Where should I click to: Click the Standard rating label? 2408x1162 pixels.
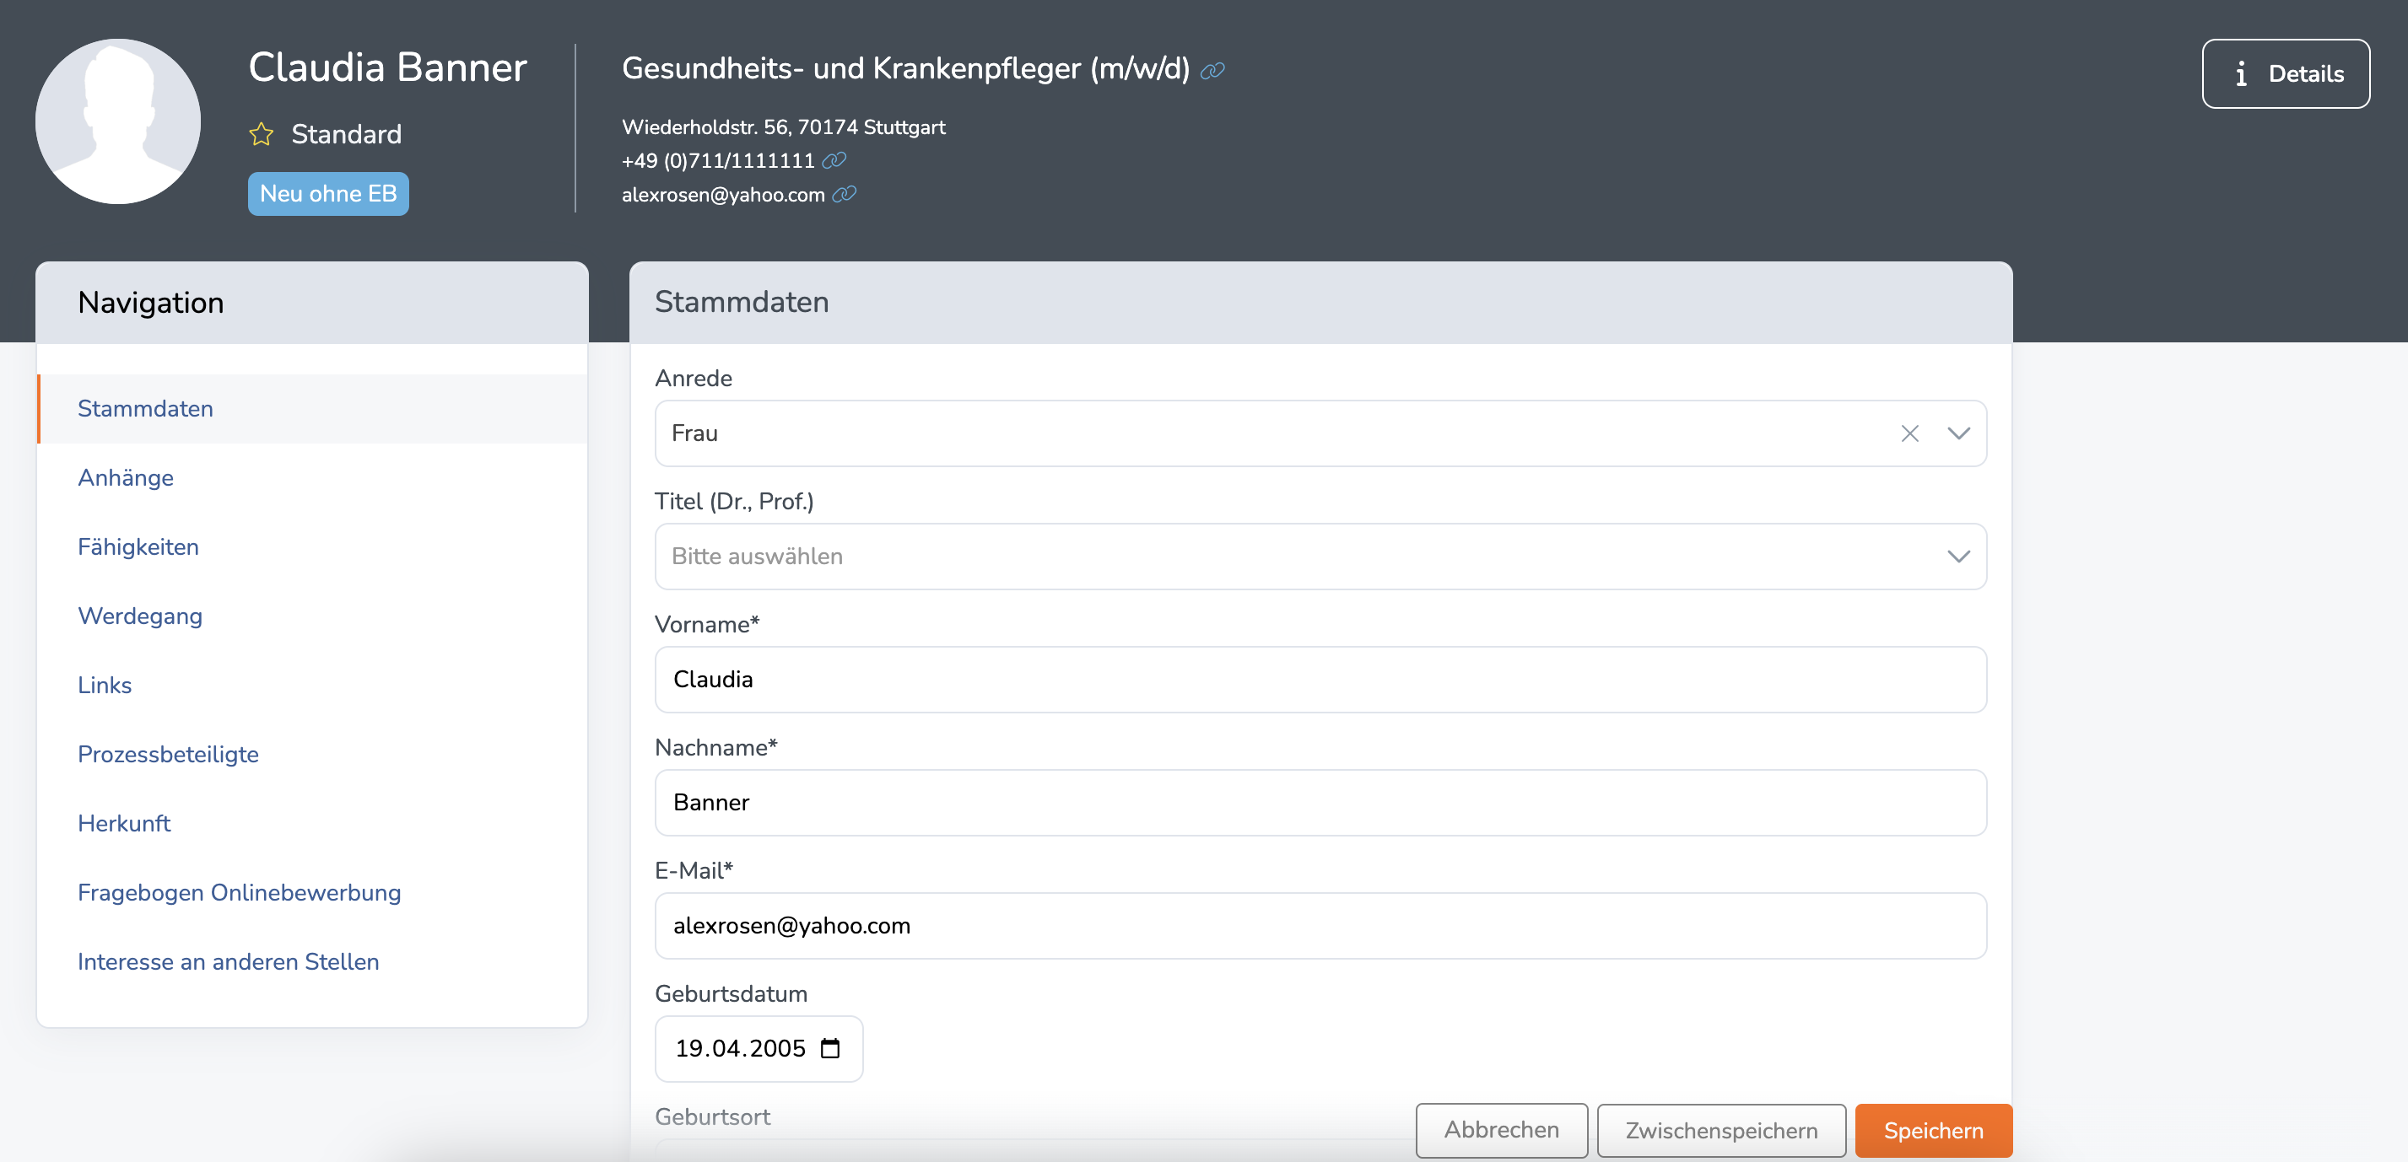(x=346, y=135)
